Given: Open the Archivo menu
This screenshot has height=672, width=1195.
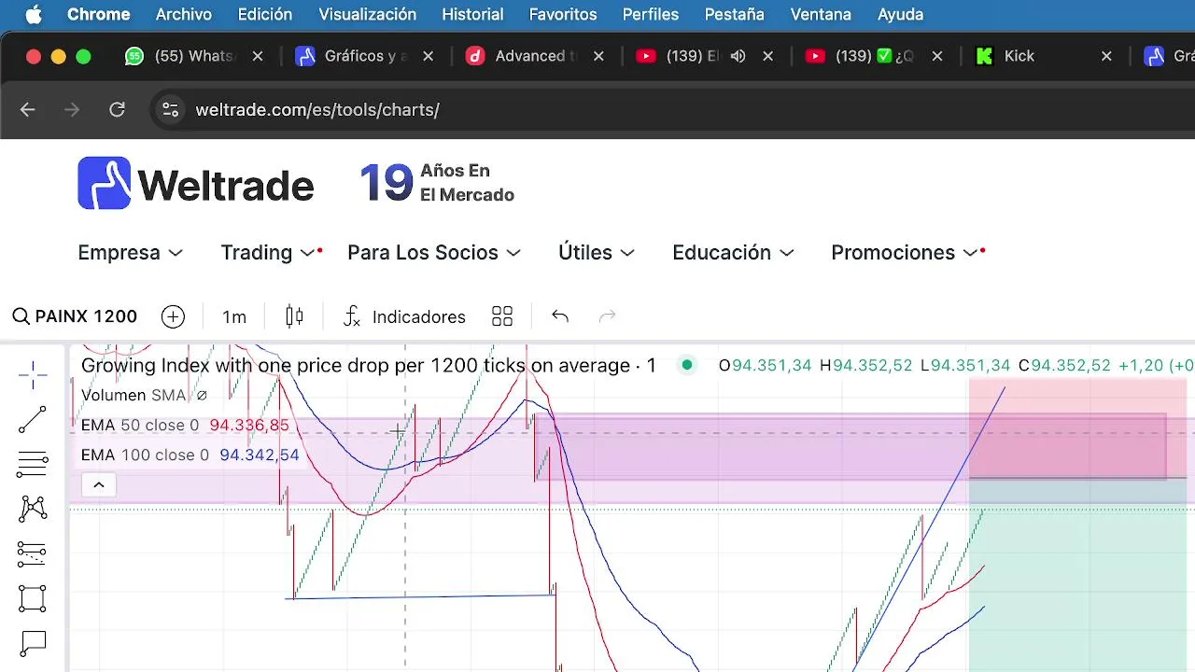Looking at the screenshot, I should coord(184,14).
